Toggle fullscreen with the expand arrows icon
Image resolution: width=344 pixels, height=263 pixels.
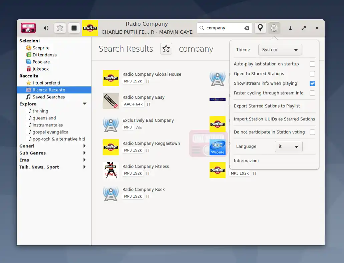pyautogui.click(x=304, y=28)
